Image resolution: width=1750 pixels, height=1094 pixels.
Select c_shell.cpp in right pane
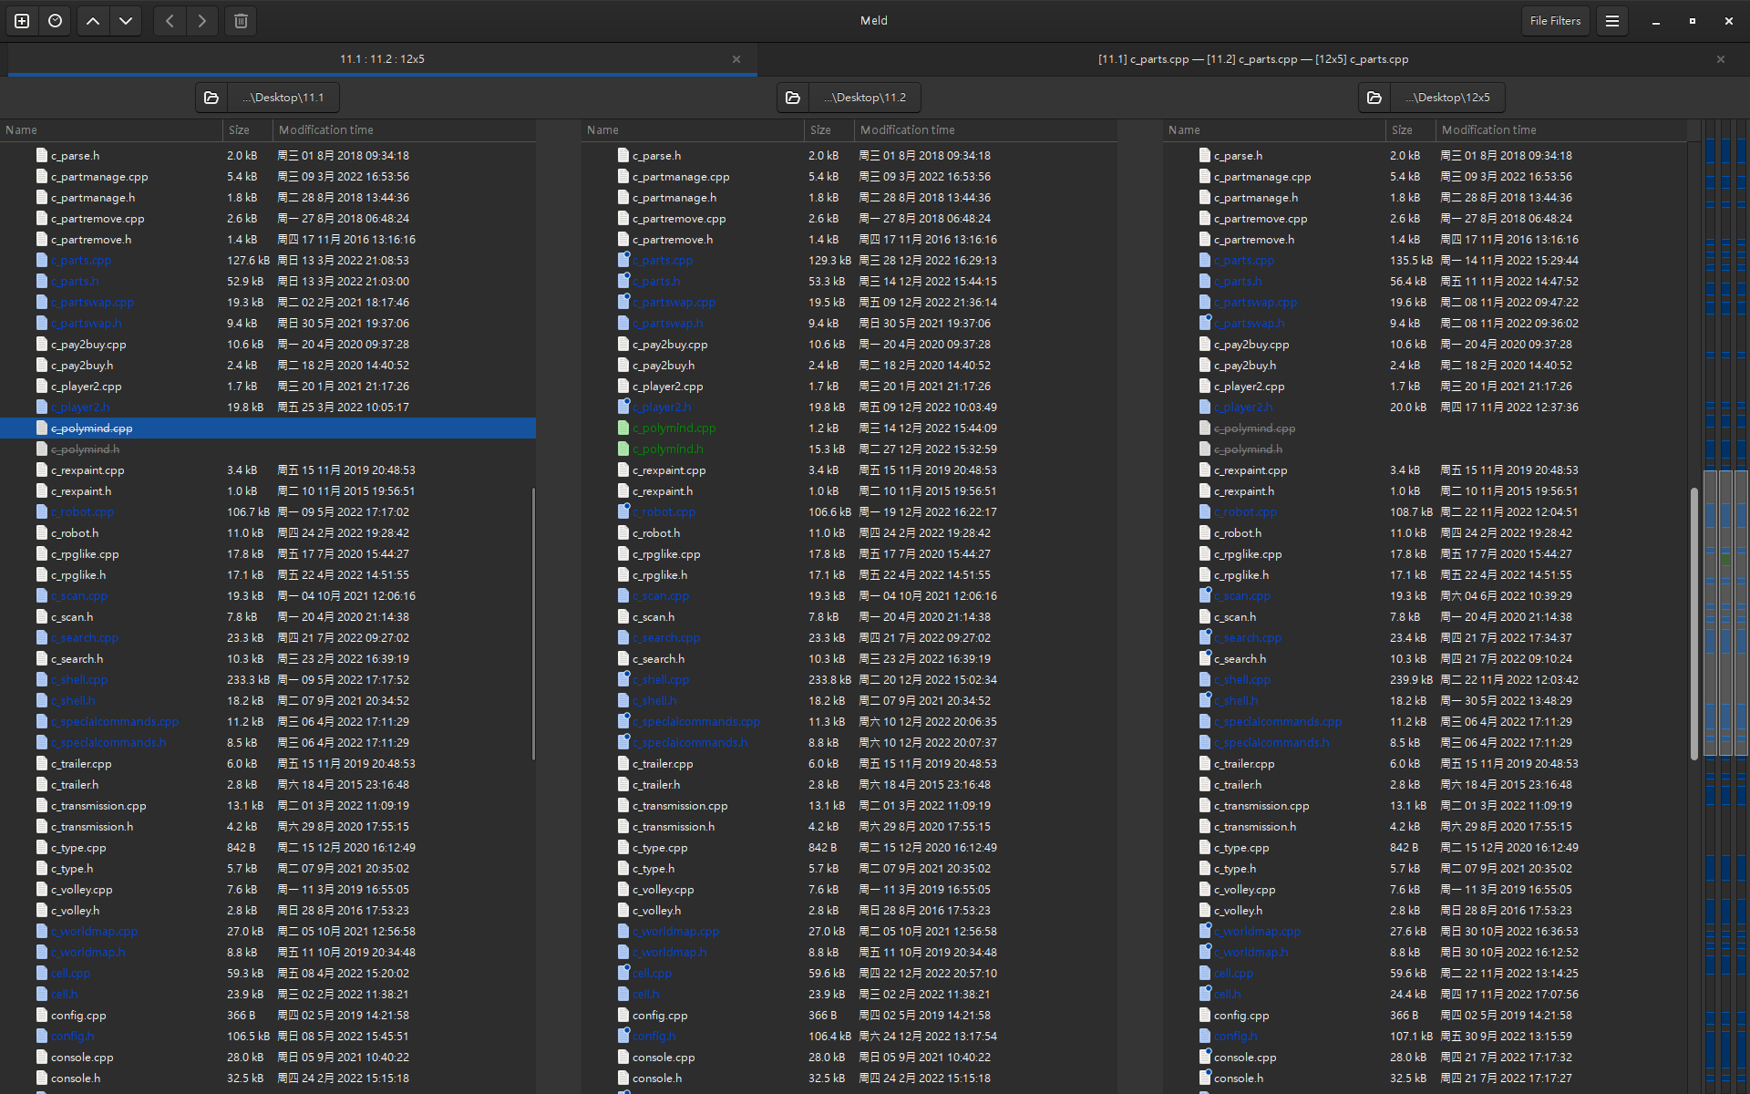[x=1426, y=680]
